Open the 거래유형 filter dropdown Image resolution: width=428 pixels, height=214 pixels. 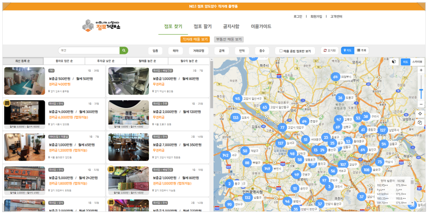198,51
